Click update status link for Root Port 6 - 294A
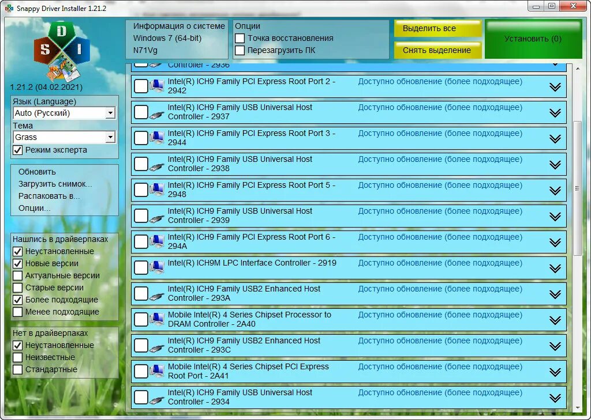The width and height of the screenshot is (591, 420). pyautogui.click(x=440, y=237)
